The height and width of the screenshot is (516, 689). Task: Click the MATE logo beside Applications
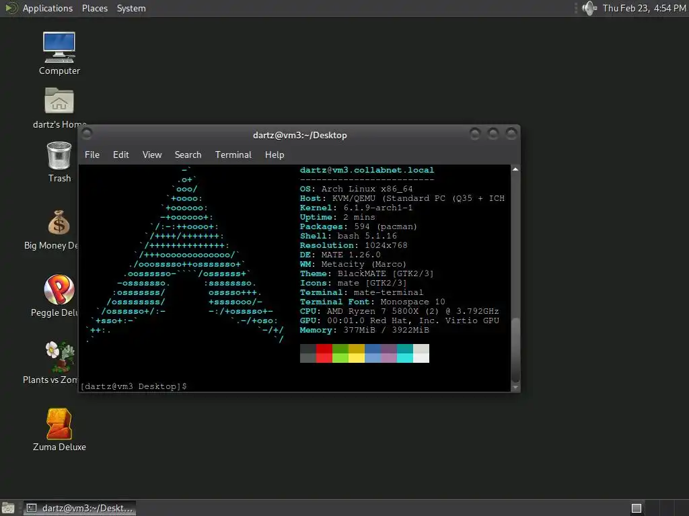point(11,8)
